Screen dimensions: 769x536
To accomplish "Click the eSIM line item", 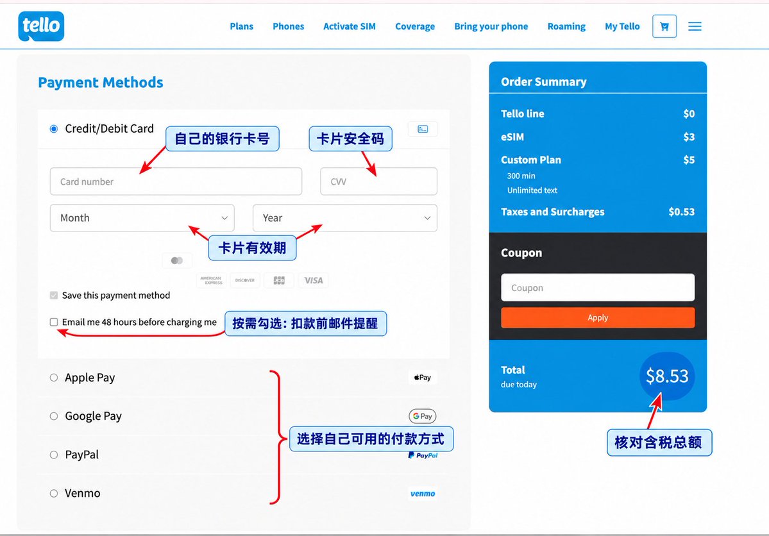I will pyautogui.click(x=598, y=137).
